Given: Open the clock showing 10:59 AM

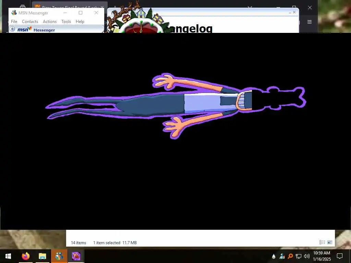Looking at the screenshot, I should (x=322, y=256).
